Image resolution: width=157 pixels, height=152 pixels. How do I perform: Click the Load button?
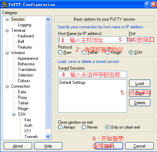(x=140, y=84)
